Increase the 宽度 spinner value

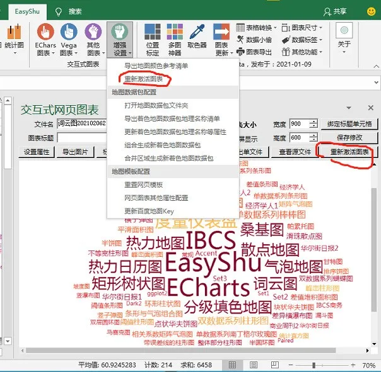point(314,121)
